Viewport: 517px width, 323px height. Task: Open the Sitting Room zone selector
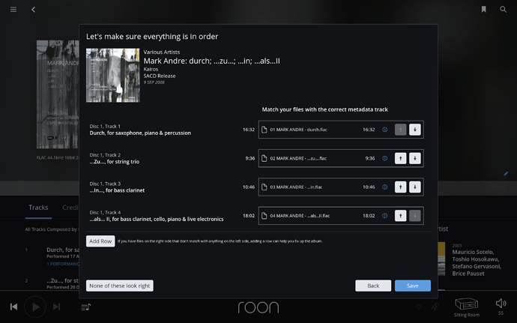click(x=467, y=307)
